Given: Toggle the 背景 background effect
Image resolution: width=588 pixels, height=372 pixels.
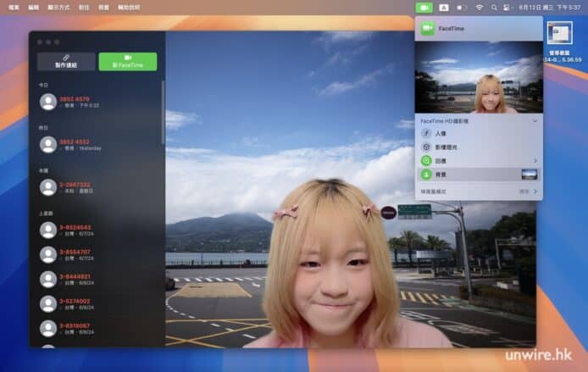Looking at the screenshot, I should click(x=426, y=174).
